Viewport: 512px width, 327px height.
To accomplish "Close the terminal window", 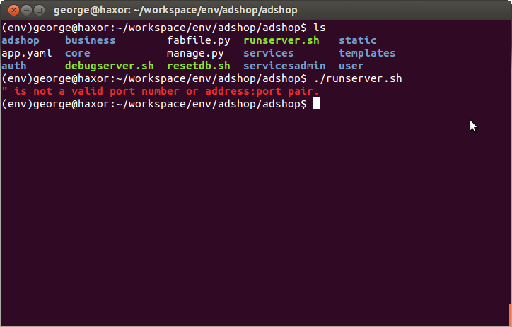I will pos(13,11).
